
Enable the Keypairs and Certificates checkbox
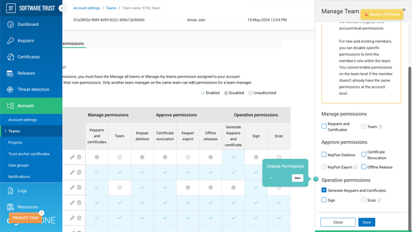324,126
